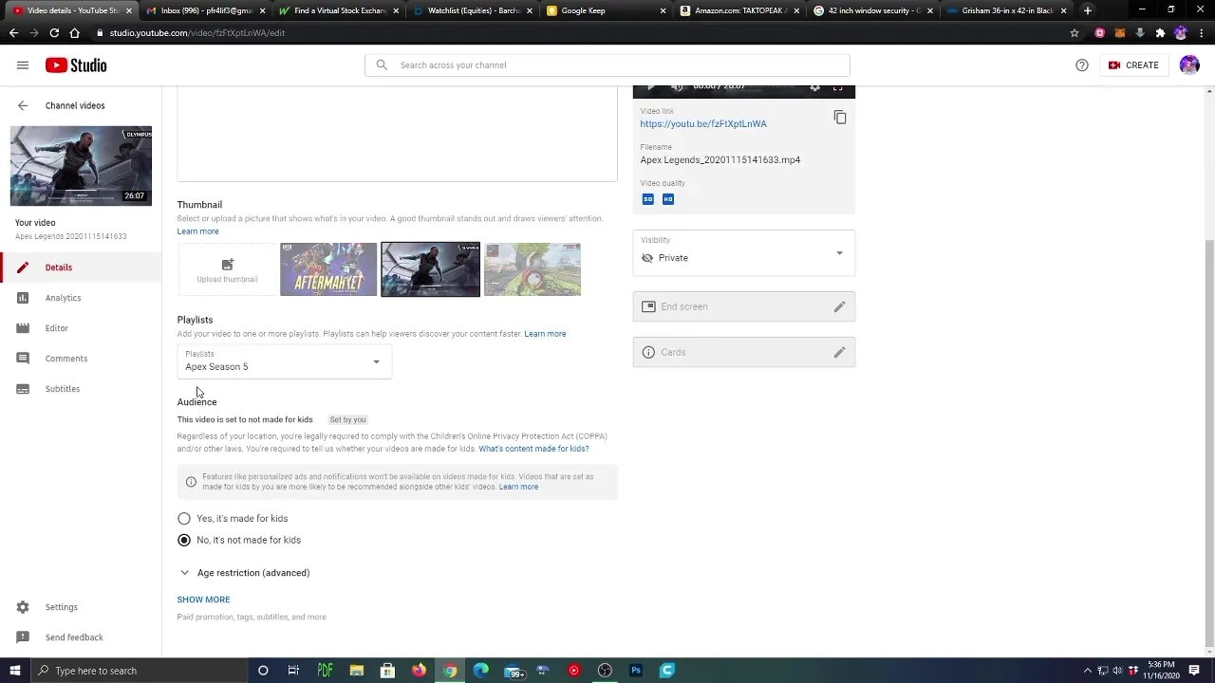Image resolution: width=1215 pixels, height=683 pixels.
Task: Open Settings in the sidebar
Action: click(x=81, y=607)
